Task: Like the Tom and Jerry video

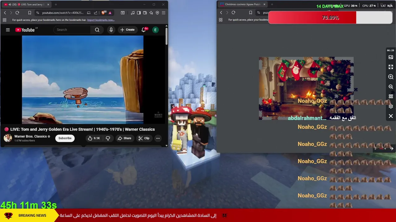Action: (94, 138)
